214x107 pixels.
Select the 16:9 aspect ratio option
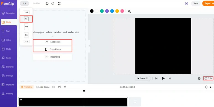(x=26, y=12)
